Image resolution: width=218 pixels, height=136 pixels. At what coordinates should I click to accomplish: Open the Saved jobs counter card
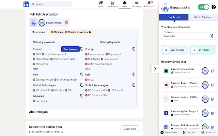pyautogui.click(x=202, y=50)
